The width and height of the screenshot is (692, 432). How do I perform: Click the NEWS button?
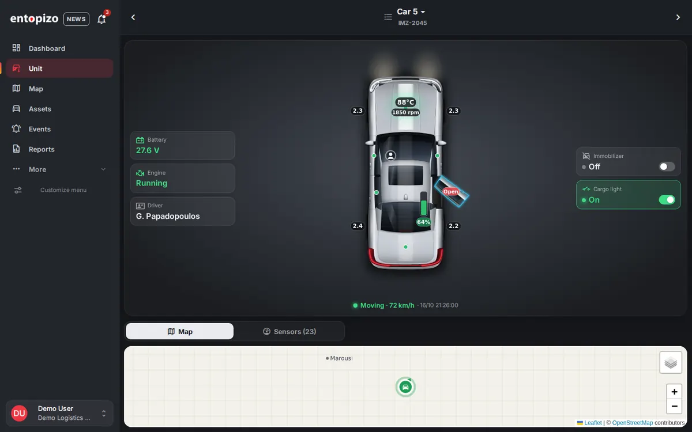(76, 19)
